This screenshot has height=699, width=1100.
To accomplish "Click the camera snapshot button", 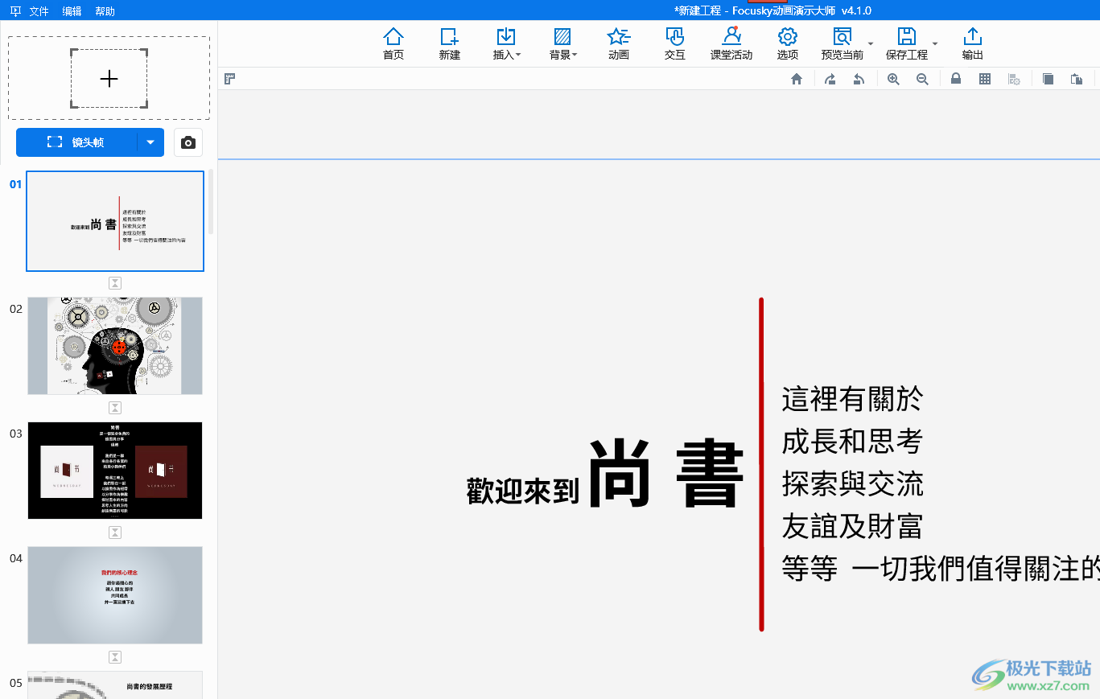I will tap(188, 142).
